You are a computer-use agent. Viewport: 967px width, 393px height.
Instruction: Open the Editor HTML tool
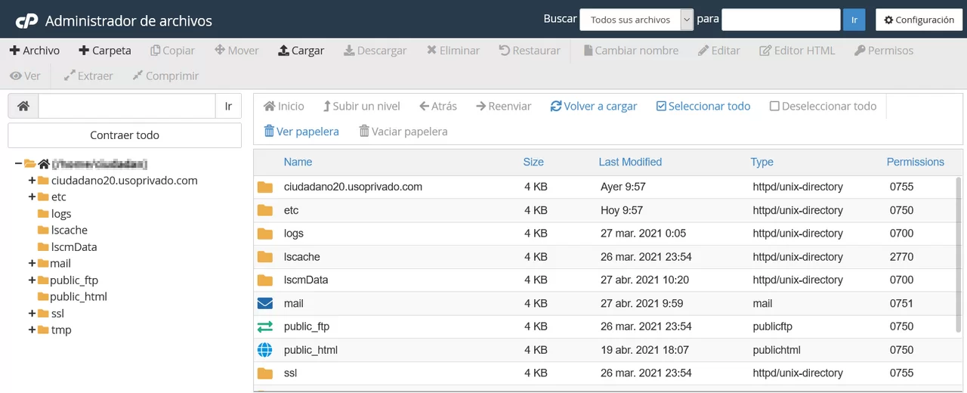click(797, 51)
